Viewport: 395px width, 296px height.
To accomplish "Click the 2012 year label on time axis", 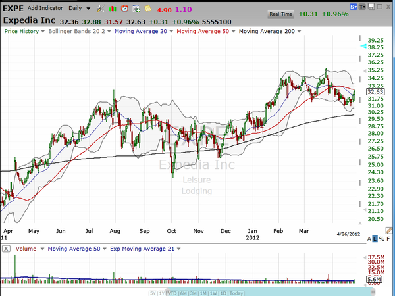I will pyautogui.click(x=252, y=238).
